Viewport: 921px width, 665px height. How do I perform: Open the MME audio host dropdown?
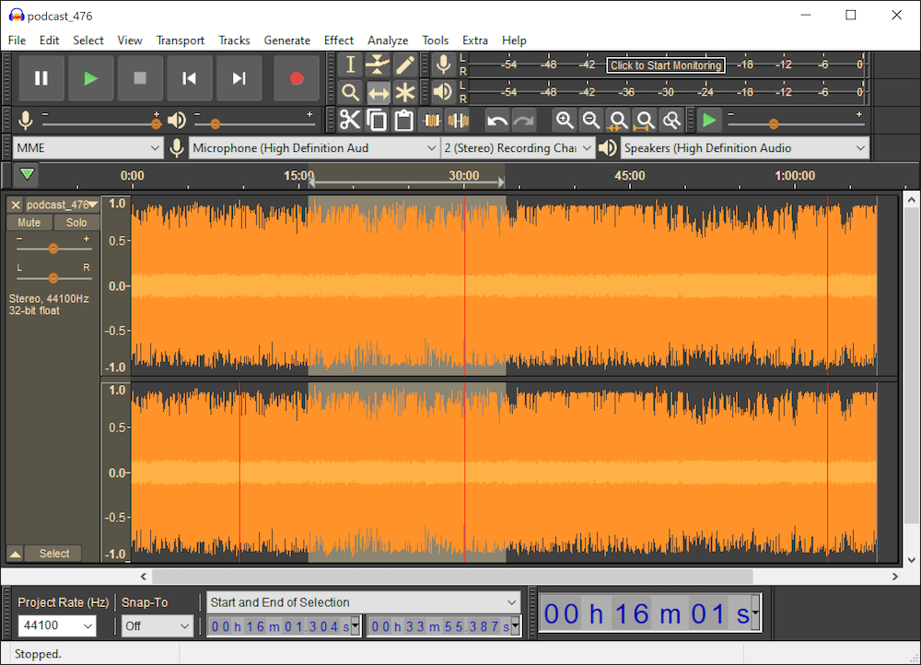coord(87,148)
